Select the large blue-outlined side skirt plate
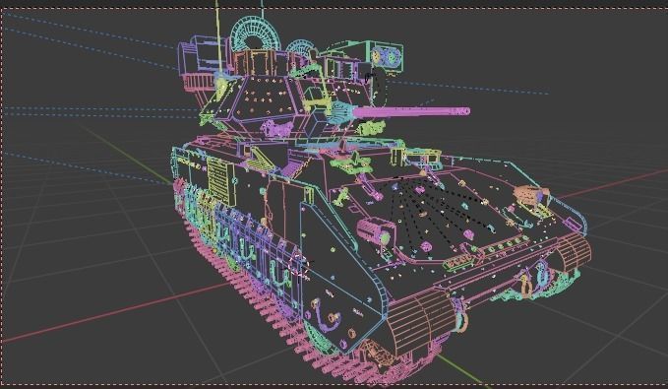The image size is (668, 389). pyautogui.click(x=340, y=278)
